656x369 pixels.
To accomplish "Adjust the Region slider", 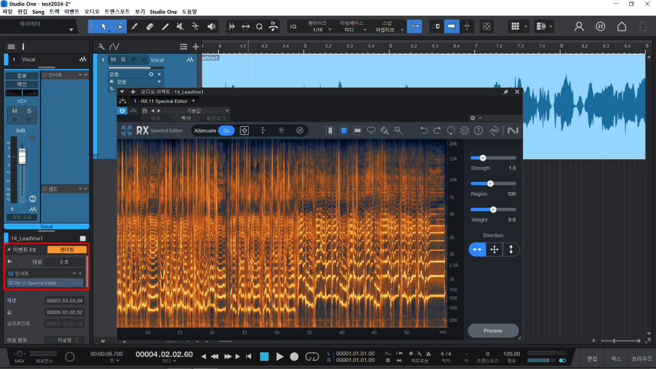I will pyautogui.click(x=493, y=184).
